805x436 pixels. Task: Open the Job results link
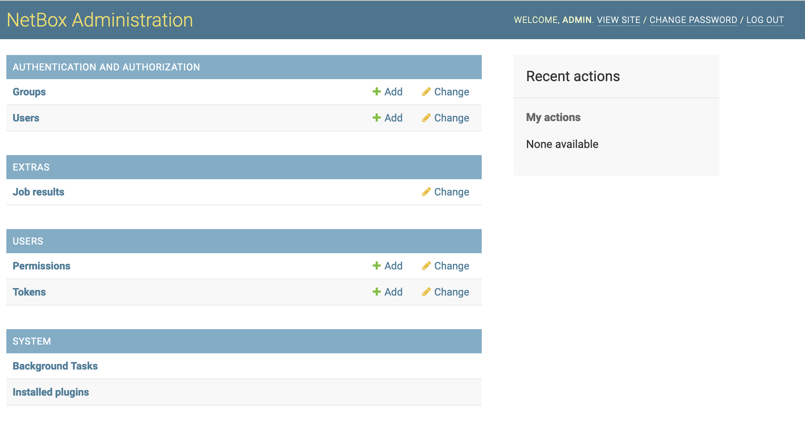38,192
